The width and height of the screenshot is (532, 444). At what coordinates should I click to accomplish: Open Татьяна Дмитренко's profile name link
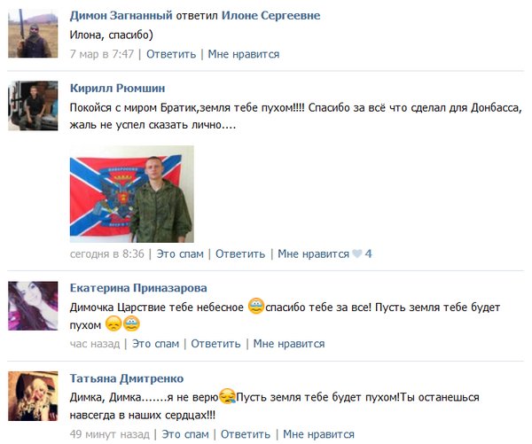(127, 378)
